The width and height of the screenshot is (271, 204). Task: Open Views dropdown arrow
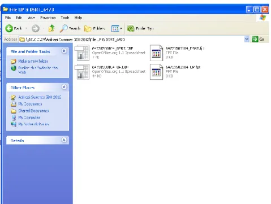click(121, 29)
